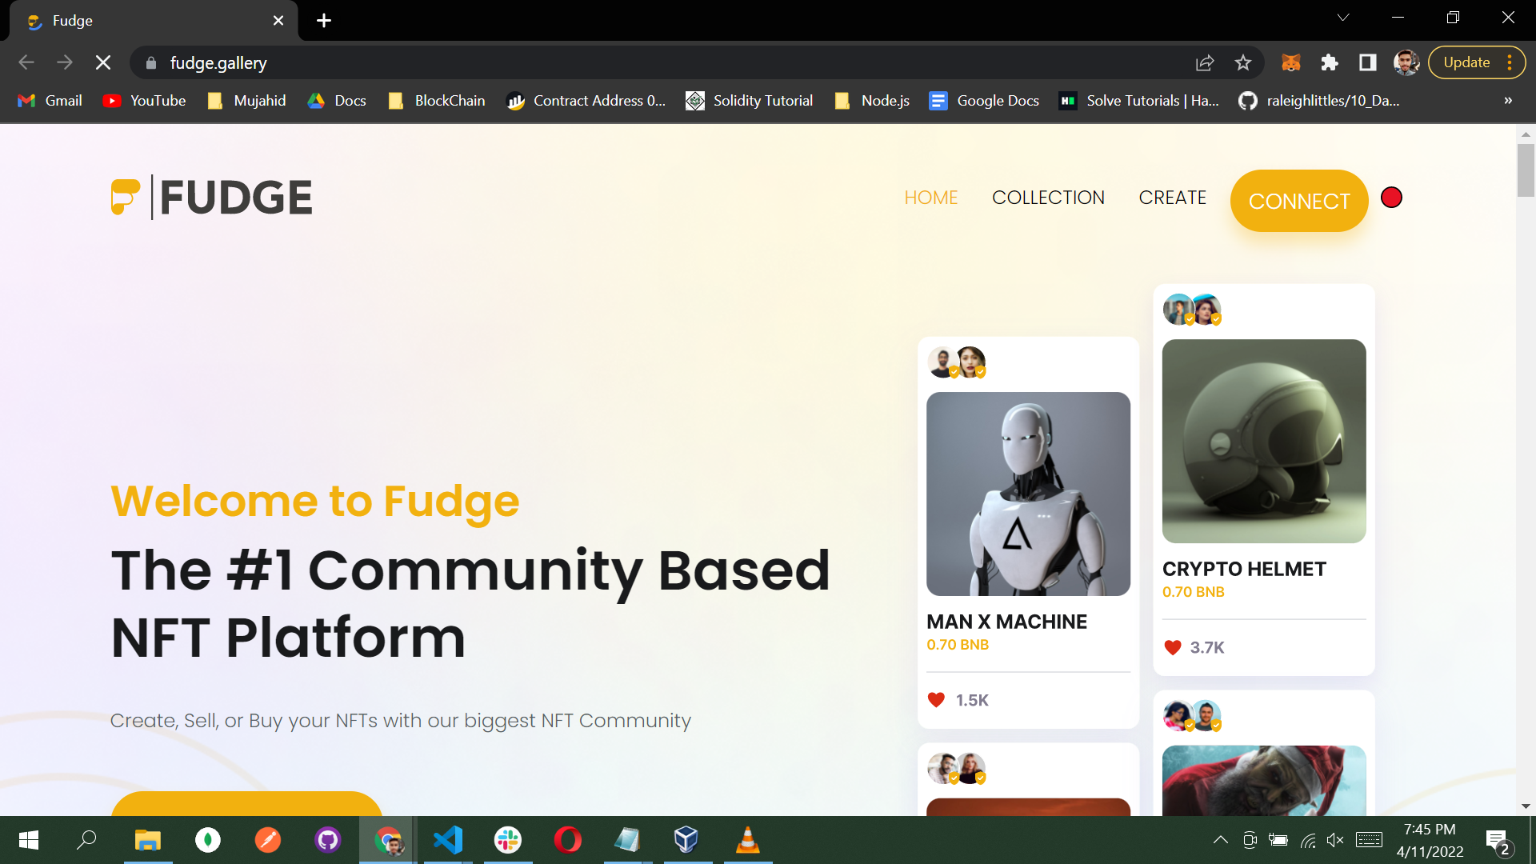Click the page vertical scrollbar thumb
1536x864 pixels.
(x=1526, y=170)
